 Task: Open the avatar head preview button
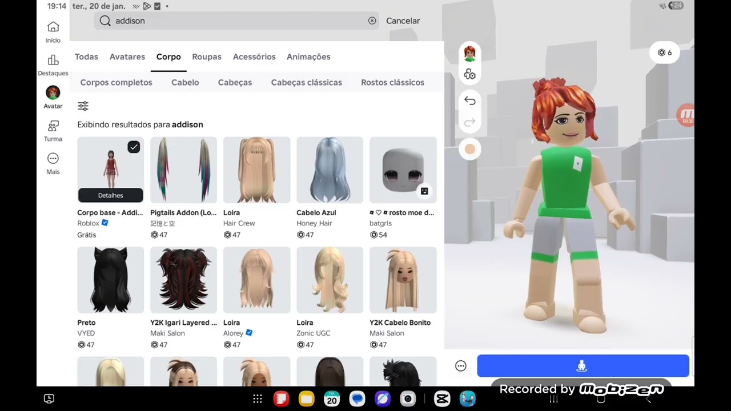(470, 54)
